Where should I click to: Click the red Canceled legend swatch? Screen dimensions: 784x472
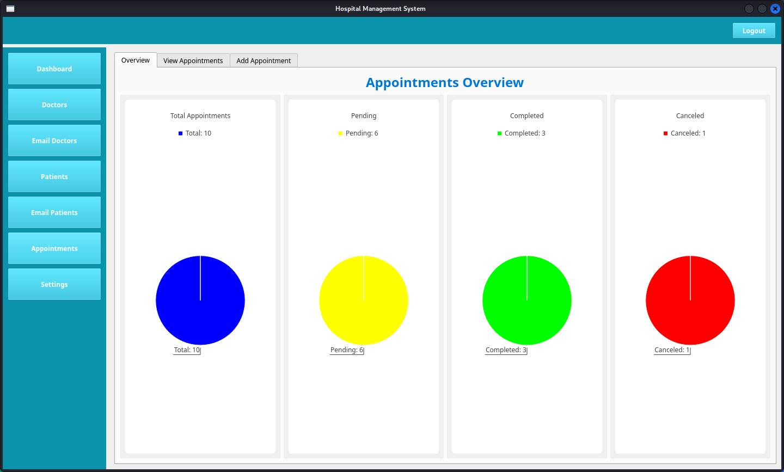click(665, 133)
